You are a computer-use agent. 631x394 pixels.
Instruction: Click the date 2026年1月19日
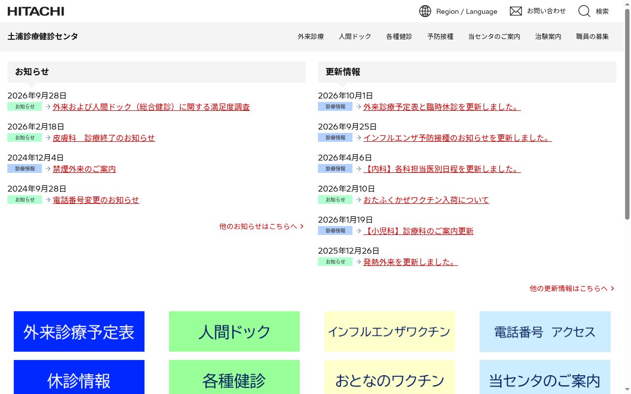point(346,220)
